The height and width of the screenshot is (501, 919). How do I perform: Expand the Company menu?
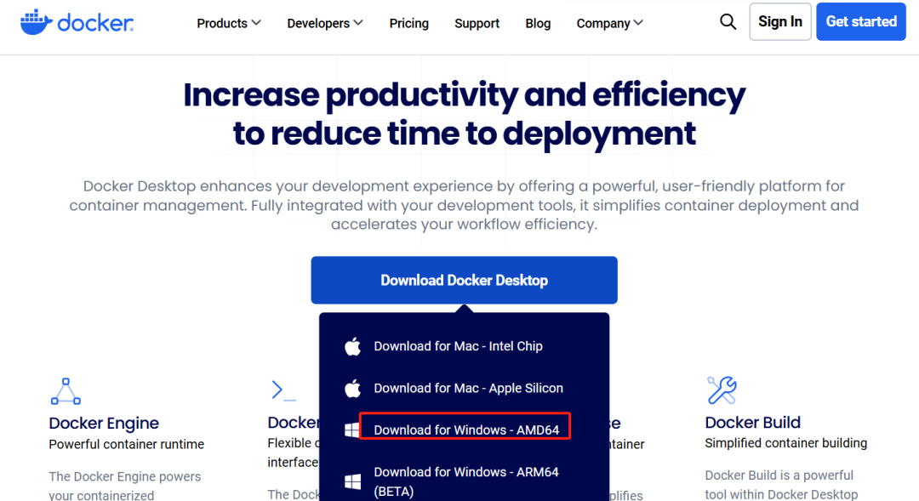[x=609, y=24]
